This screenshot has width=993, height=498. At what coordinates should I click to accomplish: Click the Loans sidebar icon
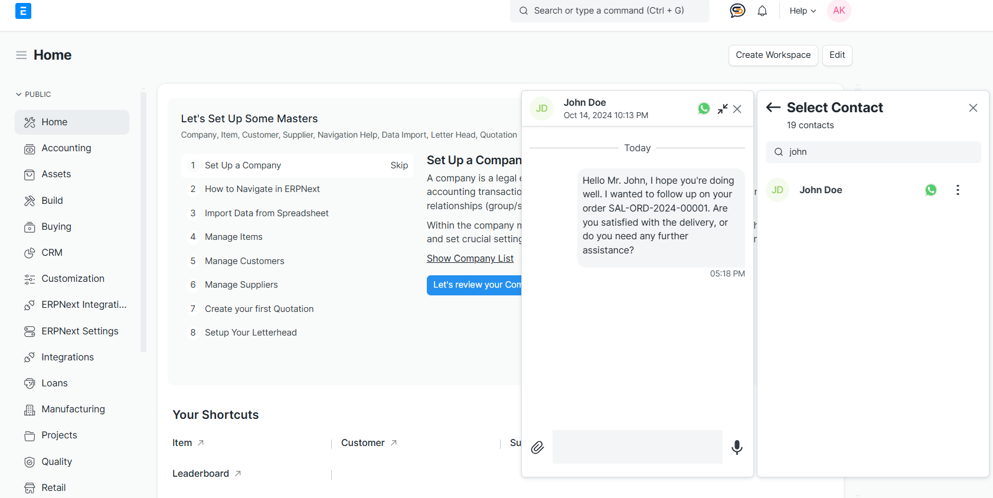click(x=30, y=383)
